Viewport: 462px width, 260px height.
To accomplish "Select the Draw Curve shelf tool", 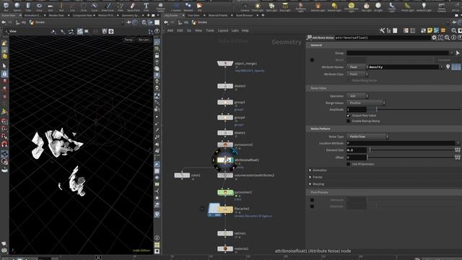I will [108, 6].
